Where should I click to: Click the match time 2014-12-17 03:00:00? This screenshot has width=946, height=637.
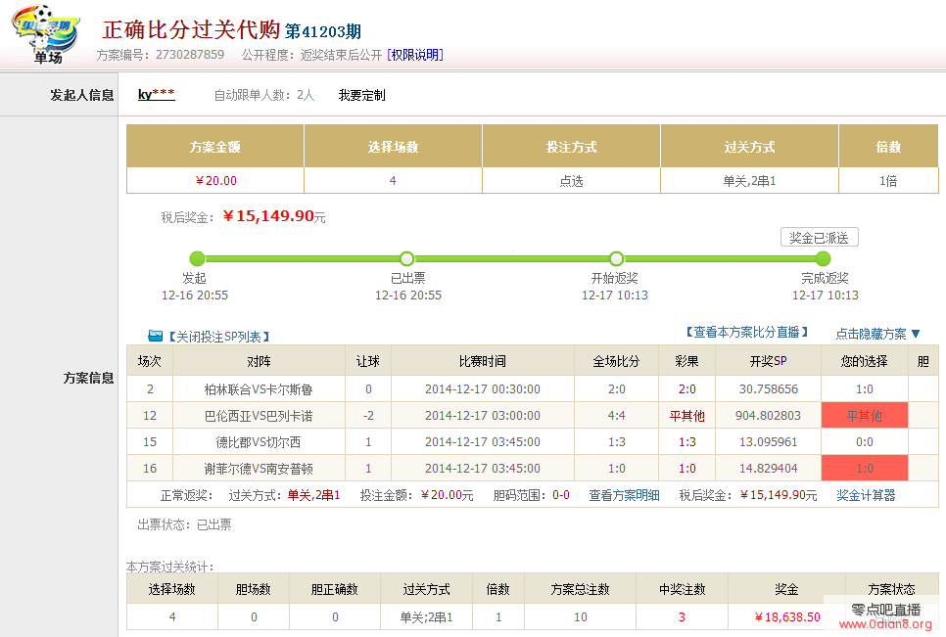[x=483, y=416]
